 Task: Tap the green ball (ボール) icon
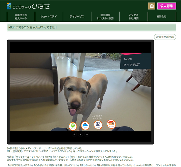[x=73, y=125]
